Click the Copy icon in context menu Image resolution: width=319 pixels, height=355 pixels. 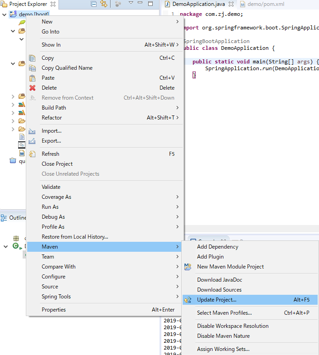coord(32,58)
